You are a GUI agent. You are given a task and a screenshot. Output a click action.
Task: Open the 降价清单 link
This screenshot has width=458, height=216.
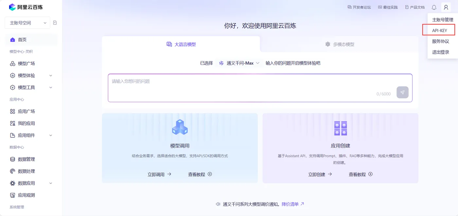290,204
